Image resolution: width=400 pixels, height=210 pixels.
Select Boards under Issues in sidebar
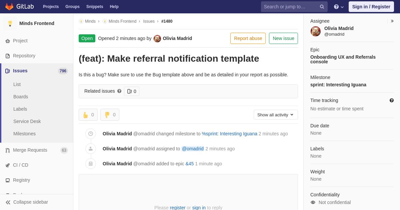[21, 97]
